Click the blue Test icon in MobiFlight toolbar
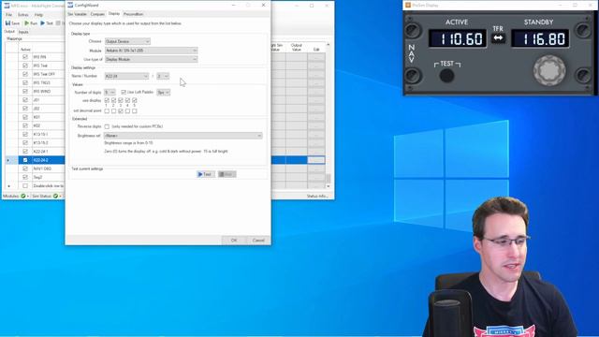 (43, 23)
